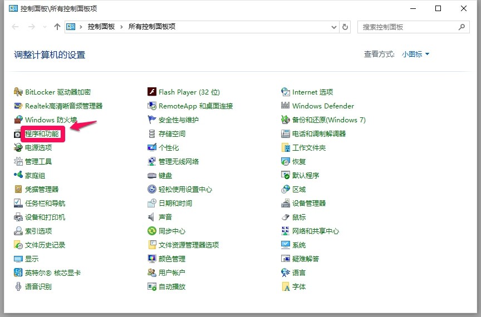Open the recent locations dropdown arrow

point(45,27)
